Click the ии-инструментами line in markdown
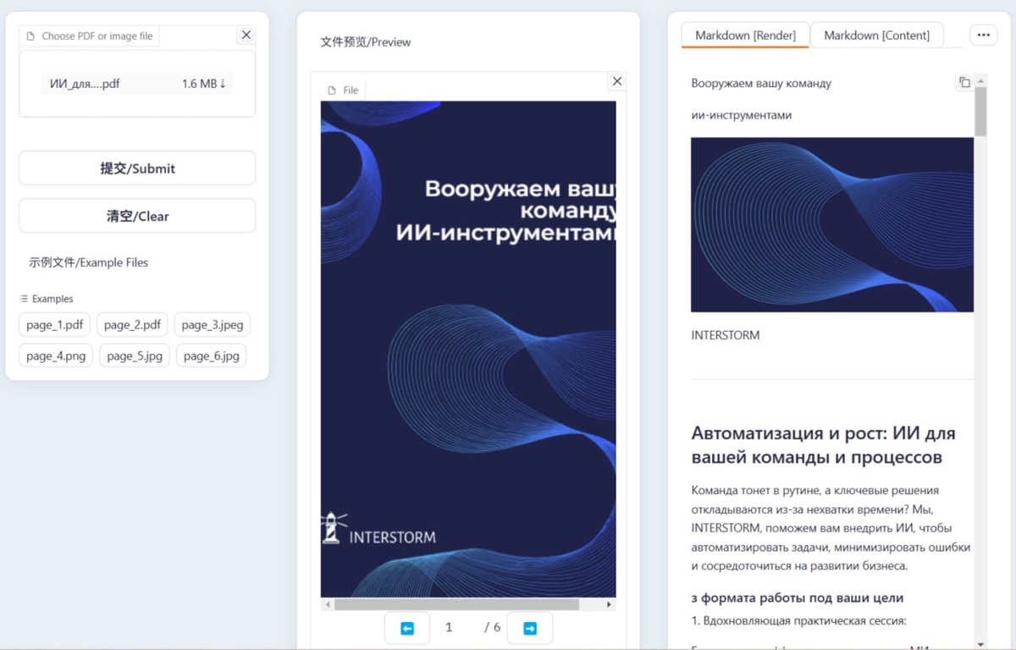Viewport: 1016px width, 650px height. (x=742, y=115)
